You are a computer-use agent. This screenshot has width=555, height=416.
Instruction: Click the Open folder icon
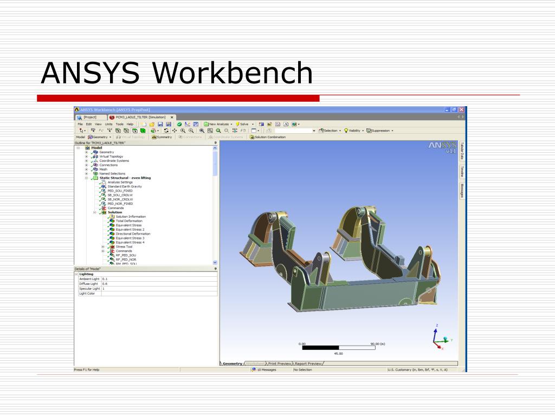(152, 124)
